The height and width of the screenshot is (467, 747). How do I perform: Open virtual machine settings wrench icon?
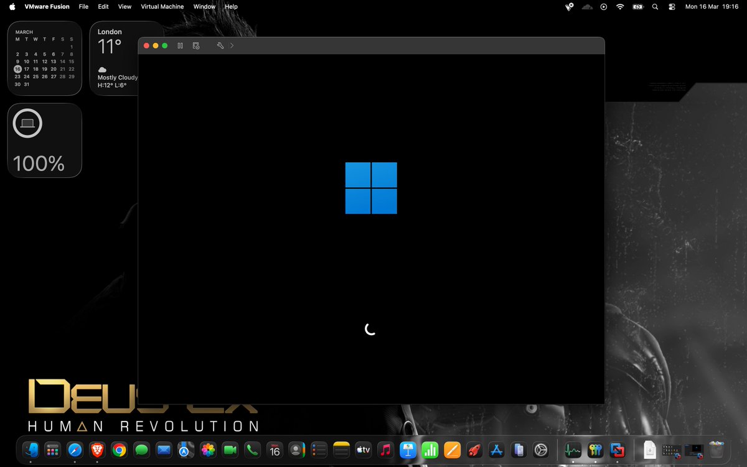pyautogui.click(x=220, y=45)
